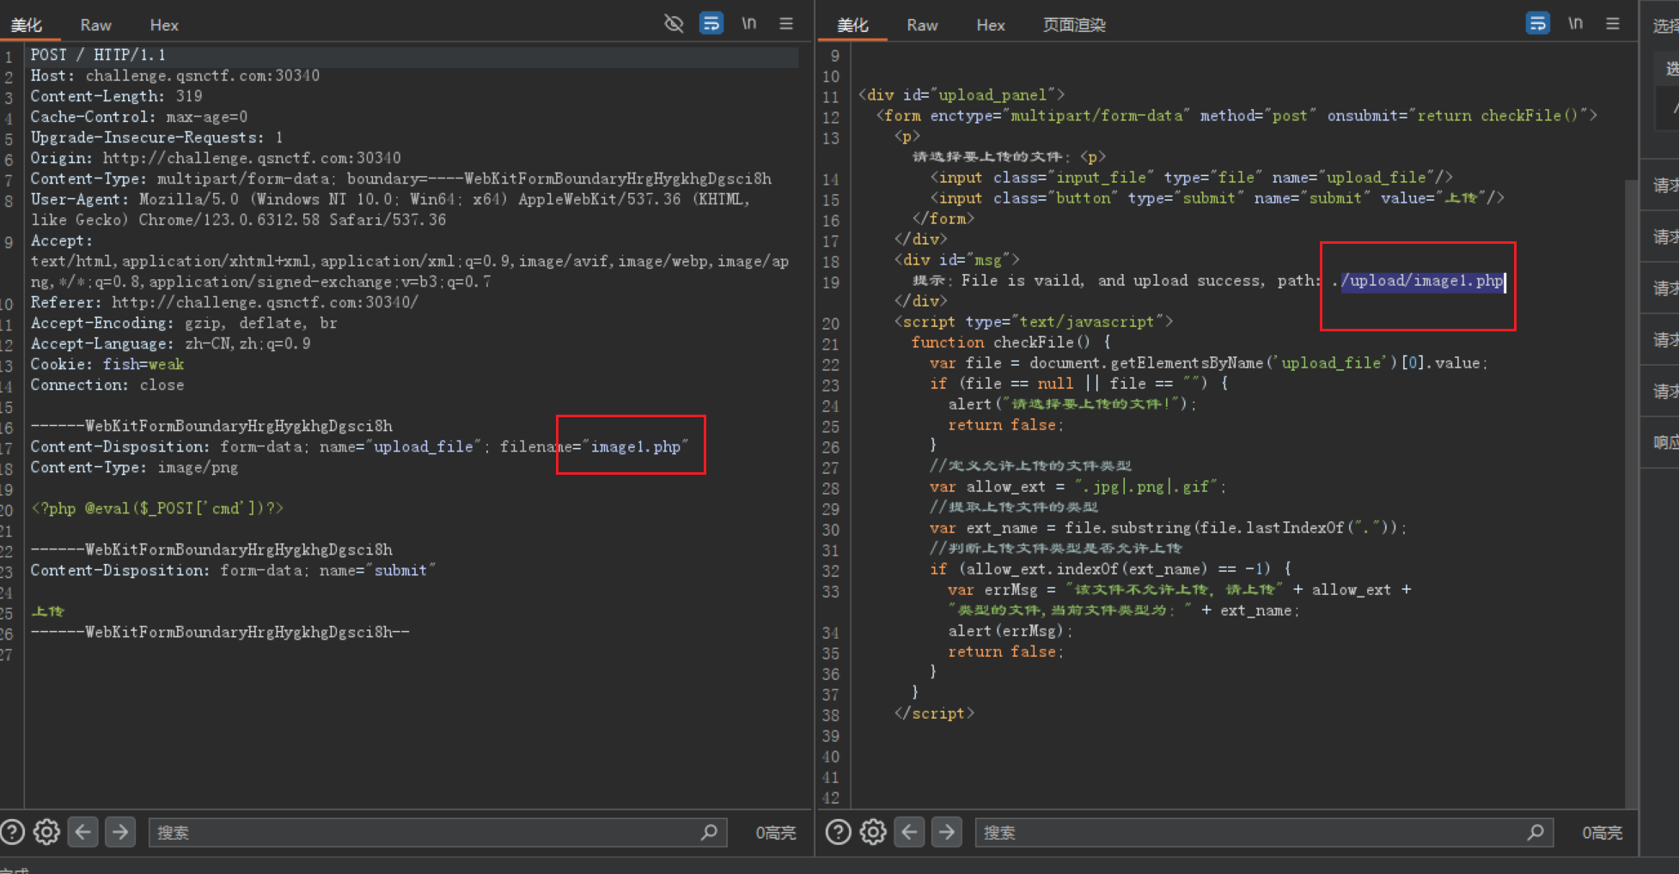This screenshot has width=1679, height=874.
Task: Go to next match in response search
Action: (x=947, y=832)
